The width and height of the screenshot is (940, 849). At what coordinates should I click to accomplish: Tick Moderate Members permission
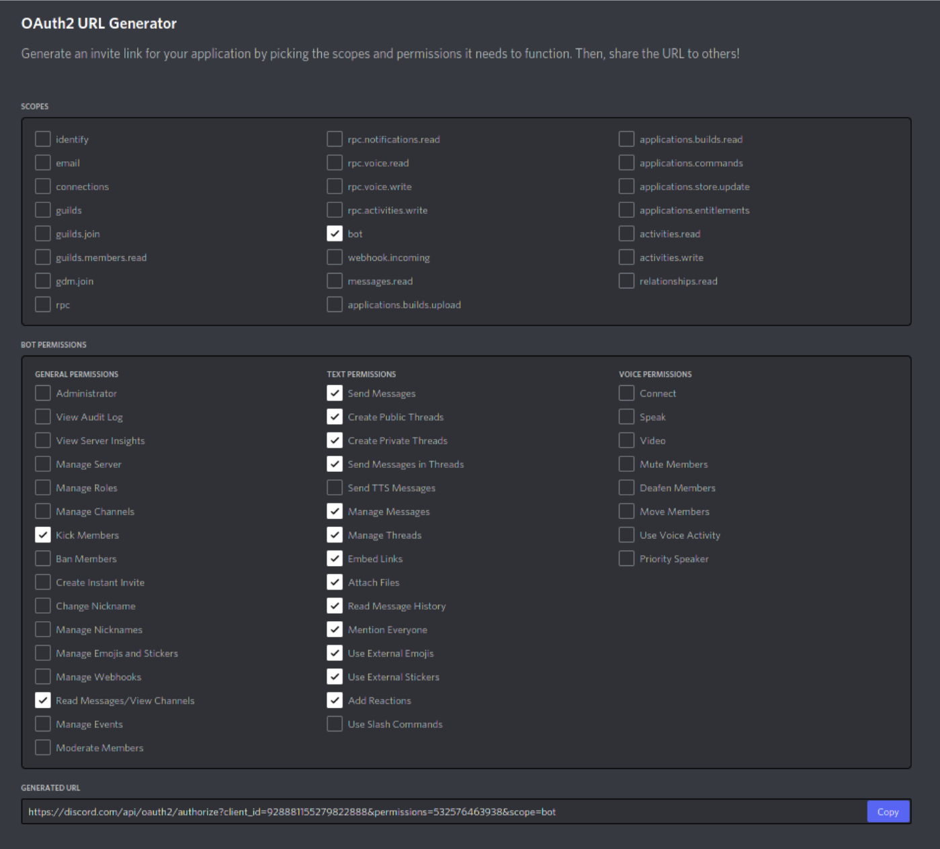(43, 747)
